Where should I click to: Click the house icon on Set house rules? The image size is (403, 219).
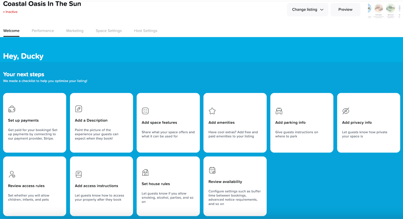145,172
